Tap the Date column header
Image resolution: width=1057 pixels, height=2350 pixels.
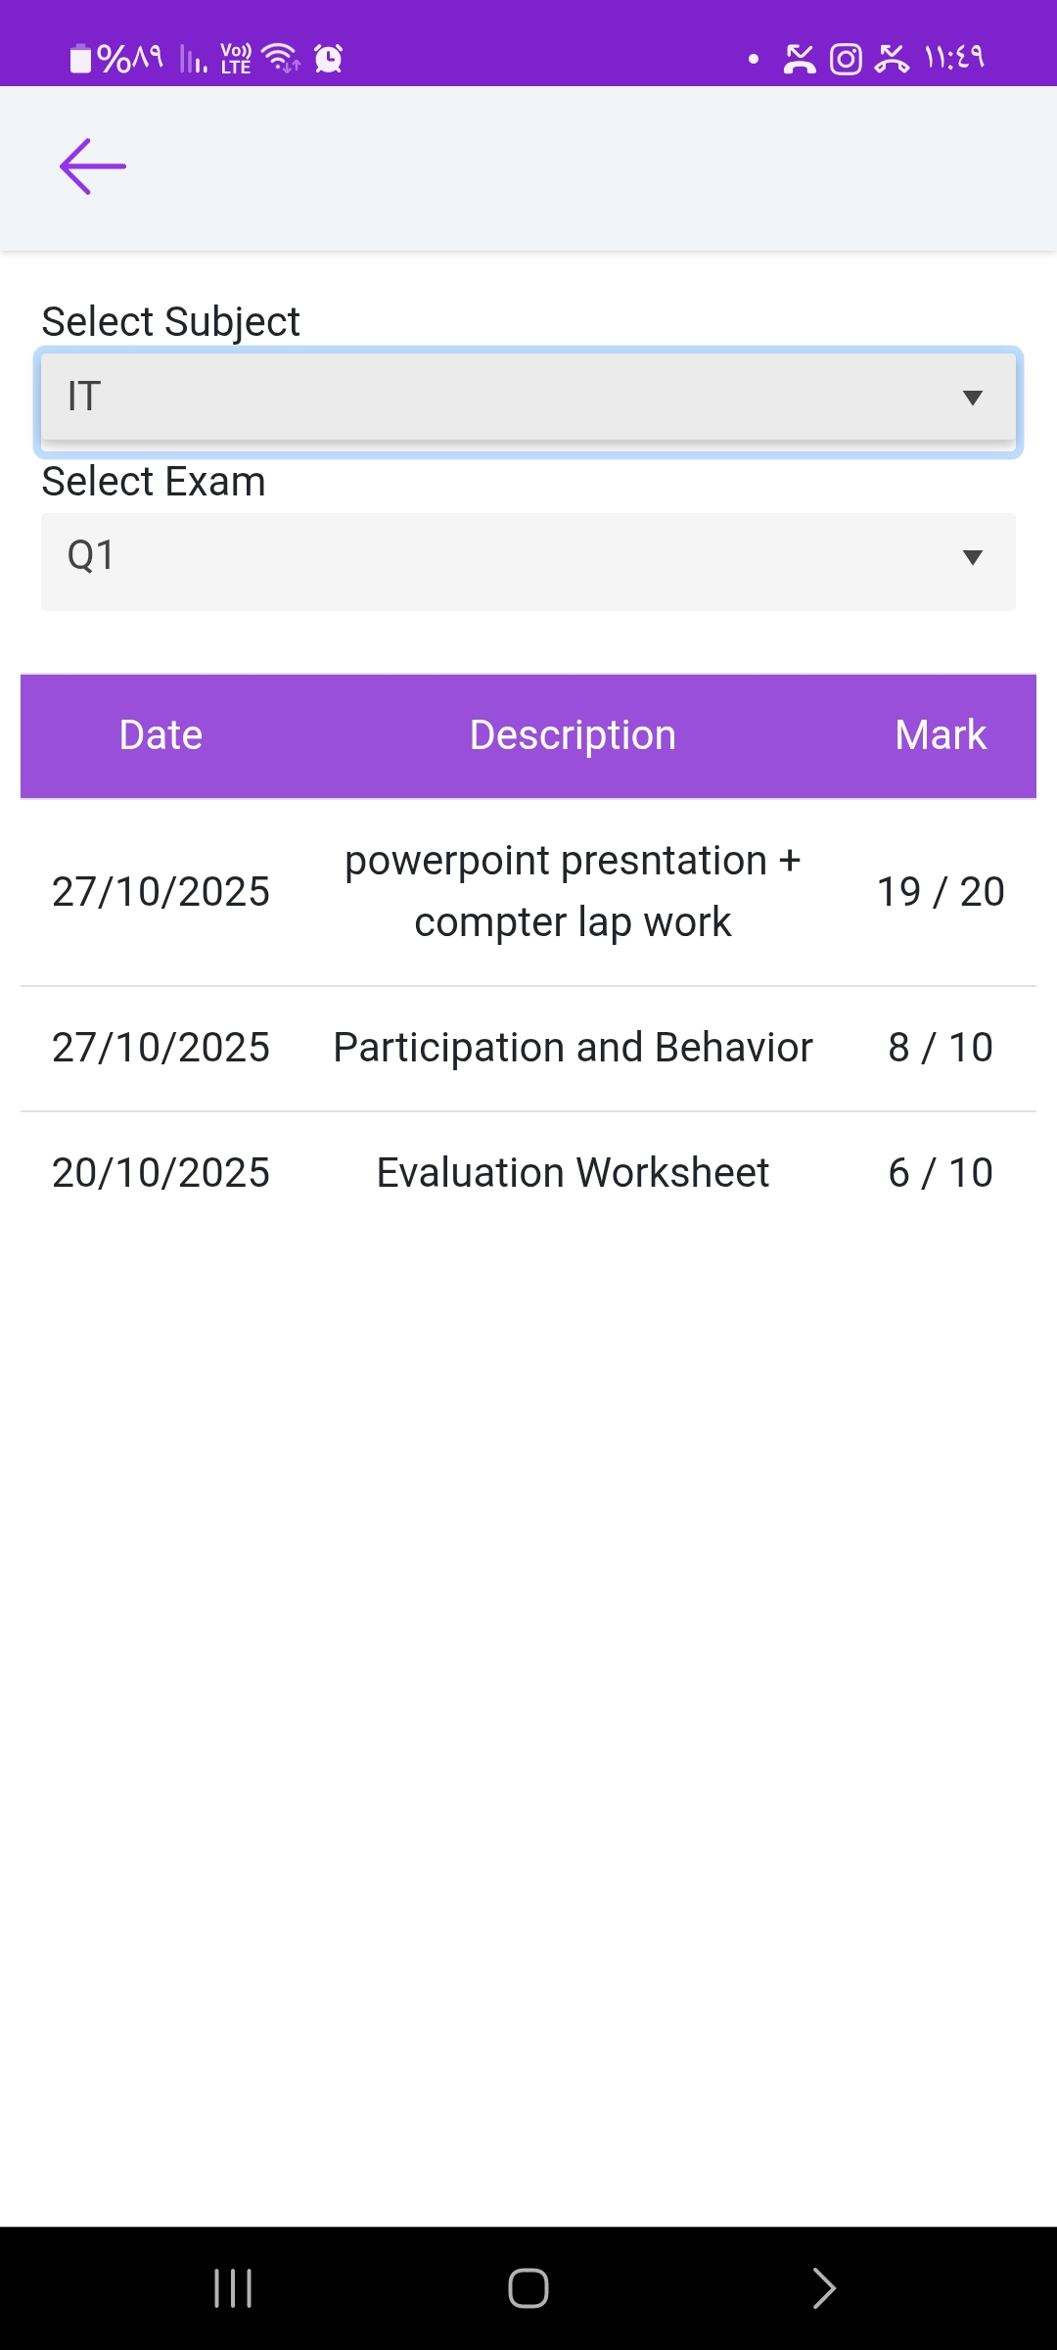click(x=161, y=735)
